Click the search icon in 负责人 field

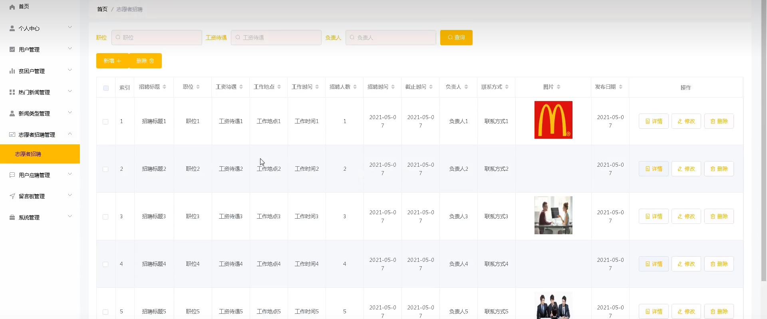click(352, 37)
